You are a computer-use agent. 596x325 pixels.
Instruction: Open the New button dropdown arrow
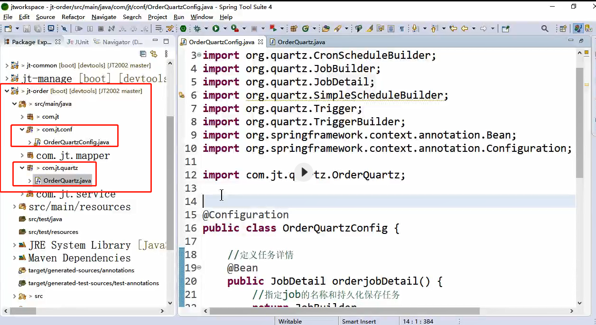coord(17,28)
